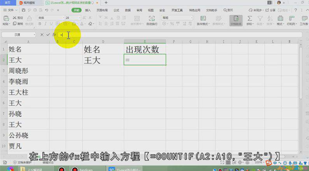Viewport: 309px width, 171px height.
Task: Toggle italic formatting
Action: pos(46,24)
